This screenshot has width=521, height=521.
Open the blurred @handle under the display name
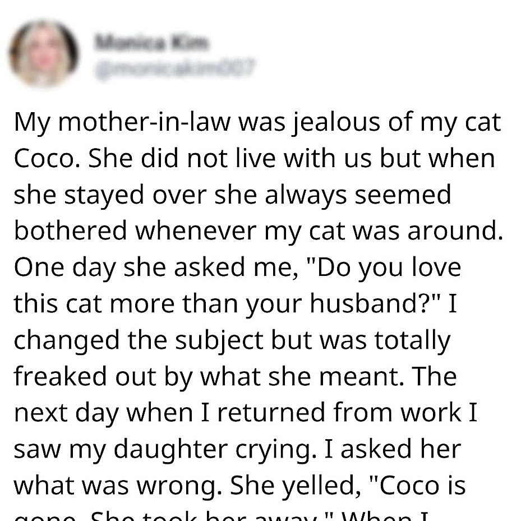tap(175, 69)
